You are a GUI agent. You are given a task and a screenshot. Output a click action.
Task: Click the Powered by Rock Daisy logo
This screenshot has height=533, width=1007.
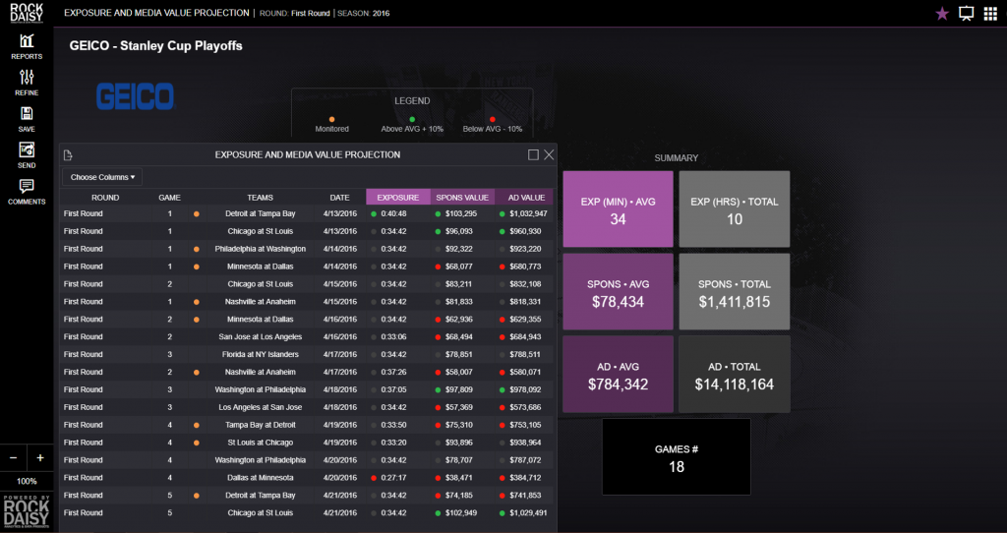click(x=27, y=511)
